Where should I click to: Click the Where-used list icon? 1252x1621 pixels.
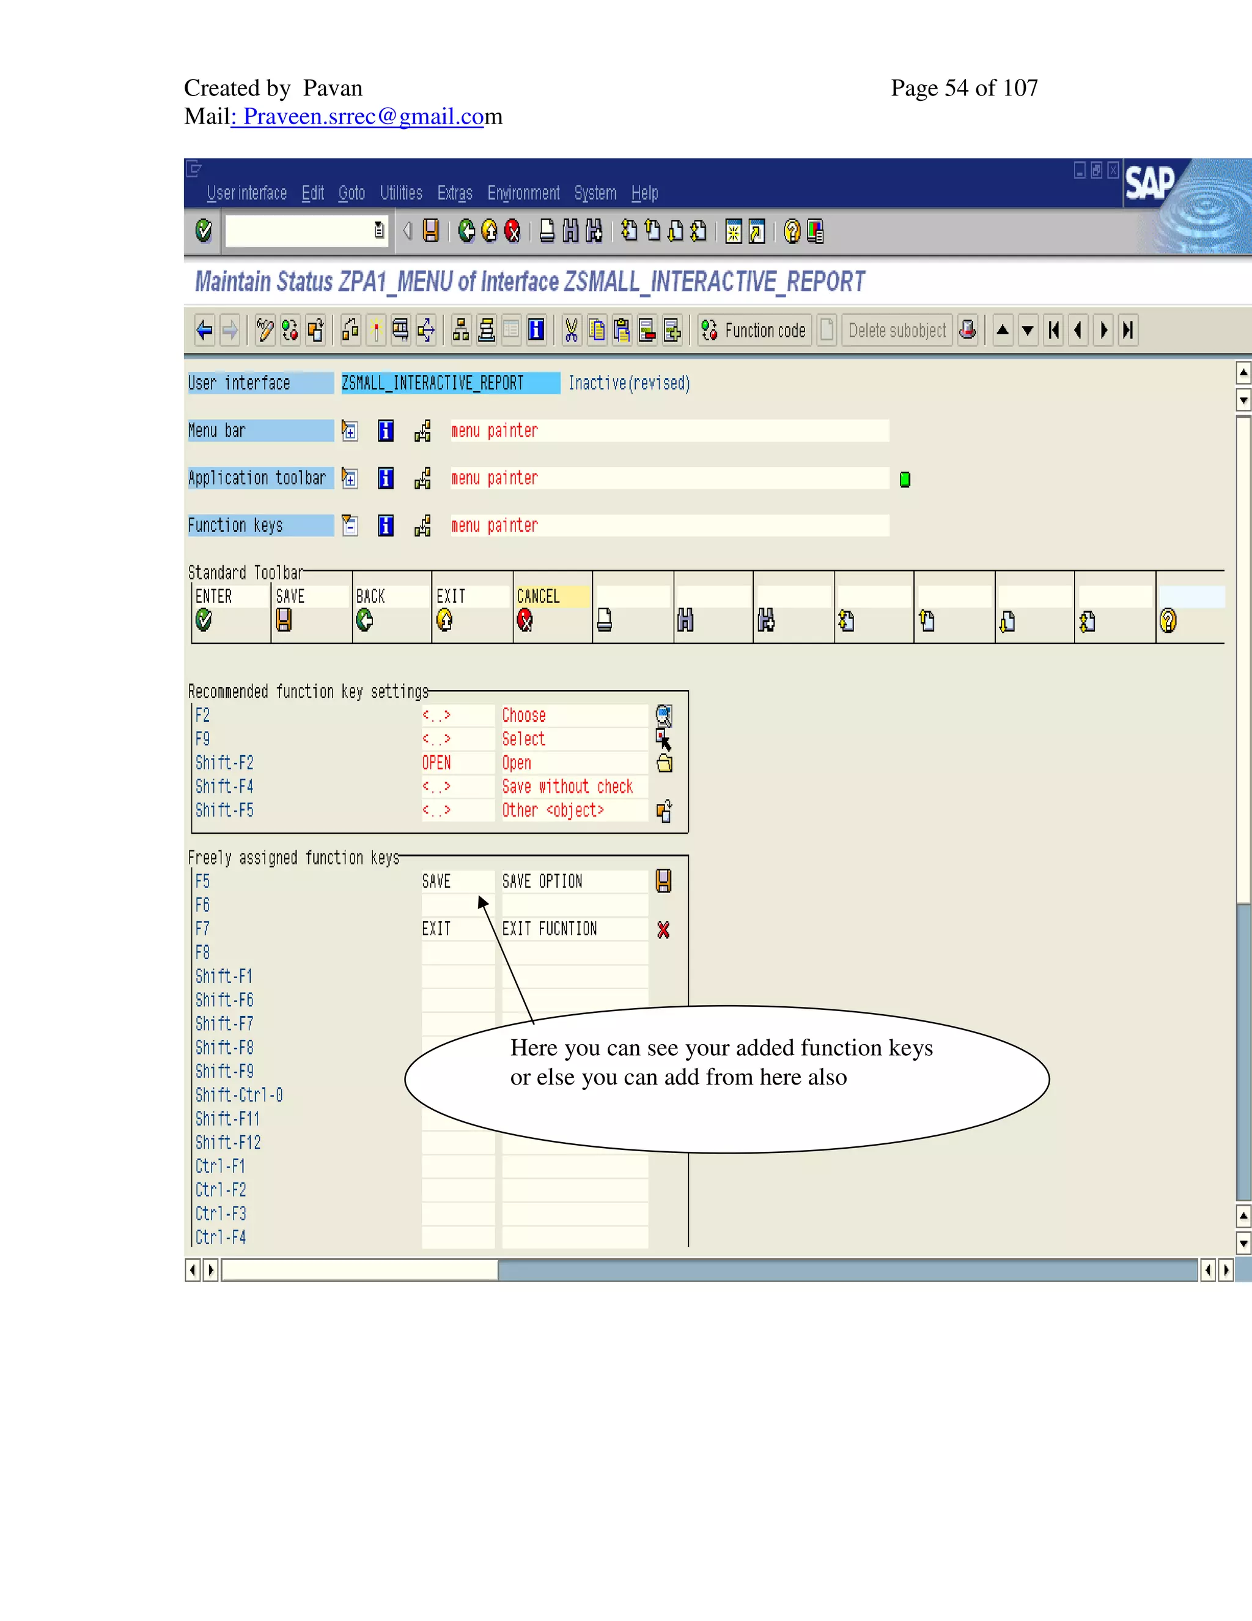pyautogui.click(x=400, y=330)
